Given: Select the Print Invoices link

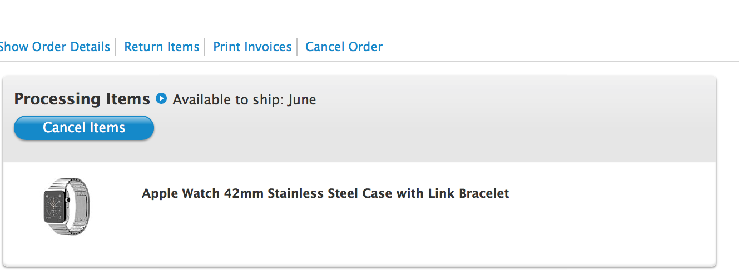Looking at the screenshot, I should (x=252, y=47).
